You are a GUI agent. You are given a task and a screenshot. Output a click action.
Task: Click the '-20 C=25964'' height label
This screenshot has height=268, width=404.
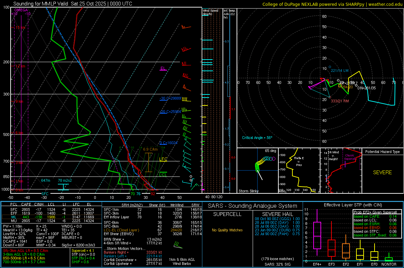click(x=171, y=112)
